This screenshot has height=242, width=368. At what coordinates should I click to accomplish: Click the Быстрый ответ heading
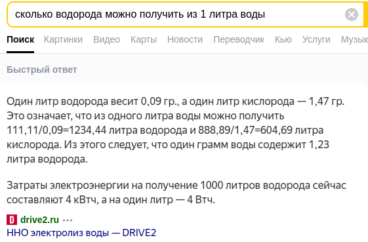tap(42, 70)
